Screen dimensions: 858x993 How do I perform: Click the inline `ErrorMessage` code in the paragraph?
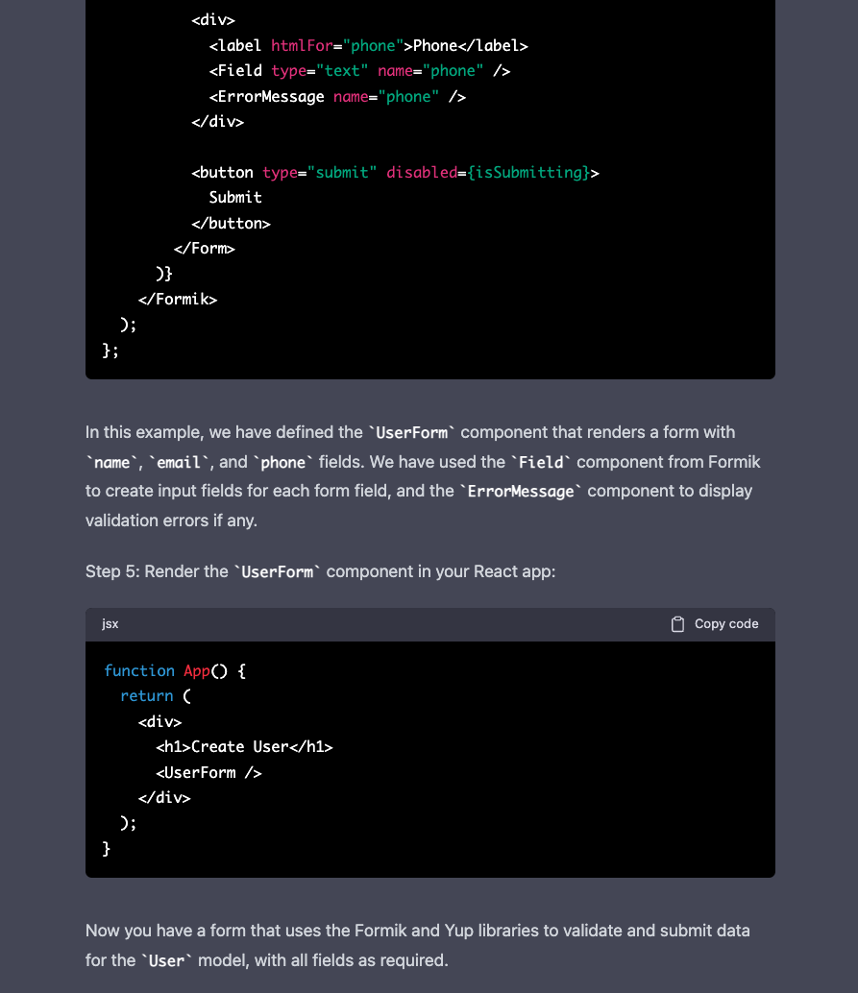coord(521,492)
